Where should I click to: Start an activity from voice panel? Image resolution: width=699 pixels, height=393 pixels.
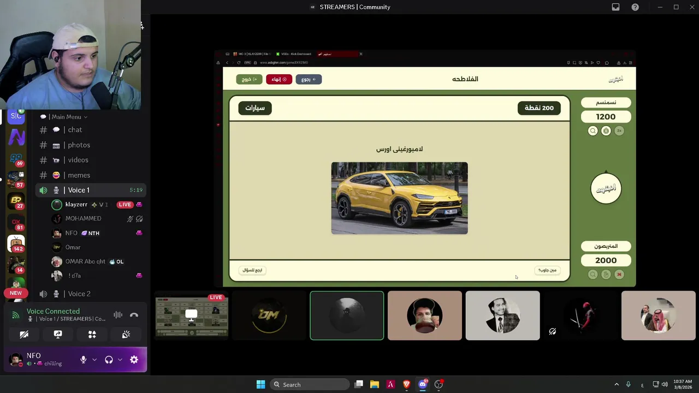(92, 335)
